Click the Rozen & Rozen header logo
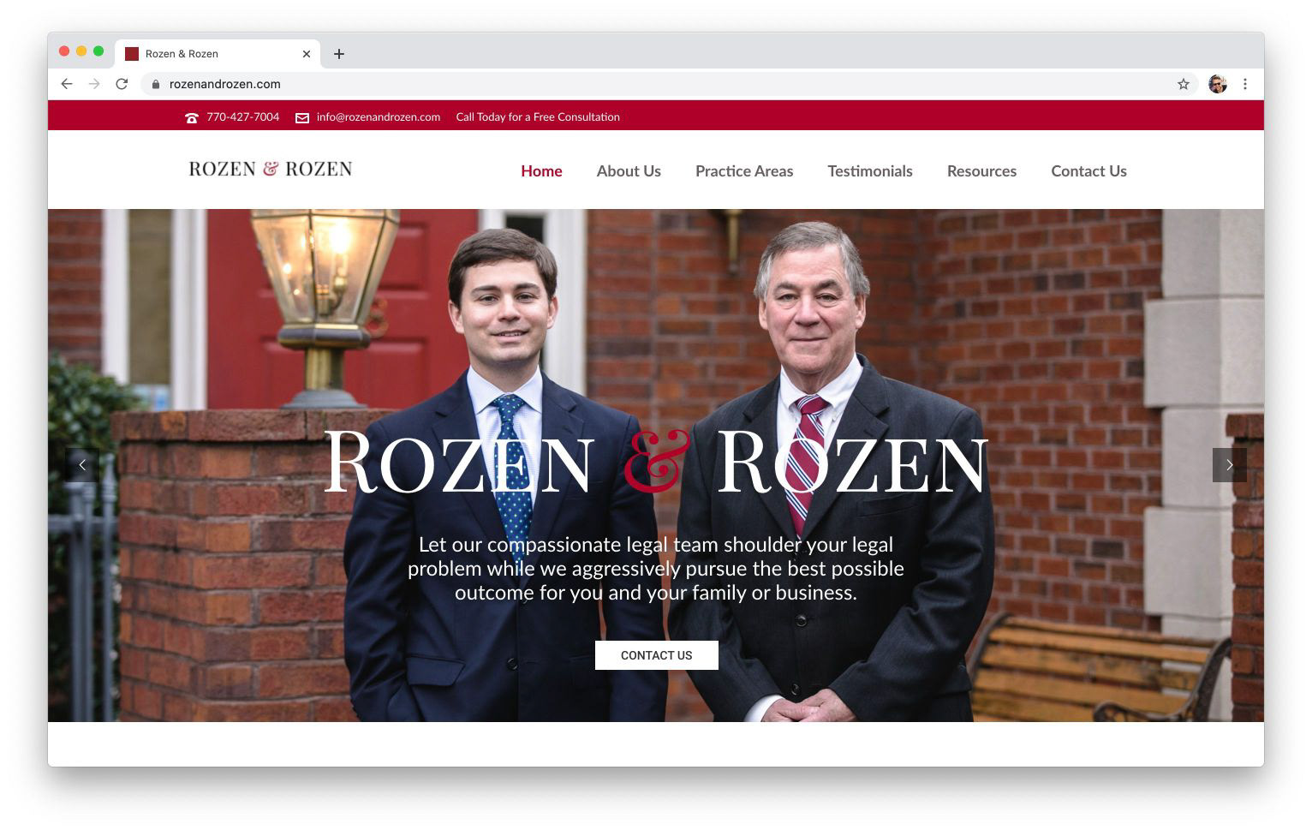This screenshot has width=1312, height=830. coord(271,169)
